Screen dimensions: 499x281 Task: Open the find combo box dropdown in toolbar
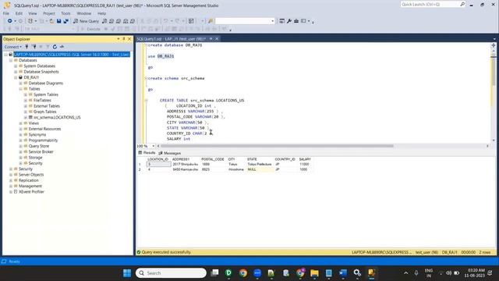pos(273,21)
